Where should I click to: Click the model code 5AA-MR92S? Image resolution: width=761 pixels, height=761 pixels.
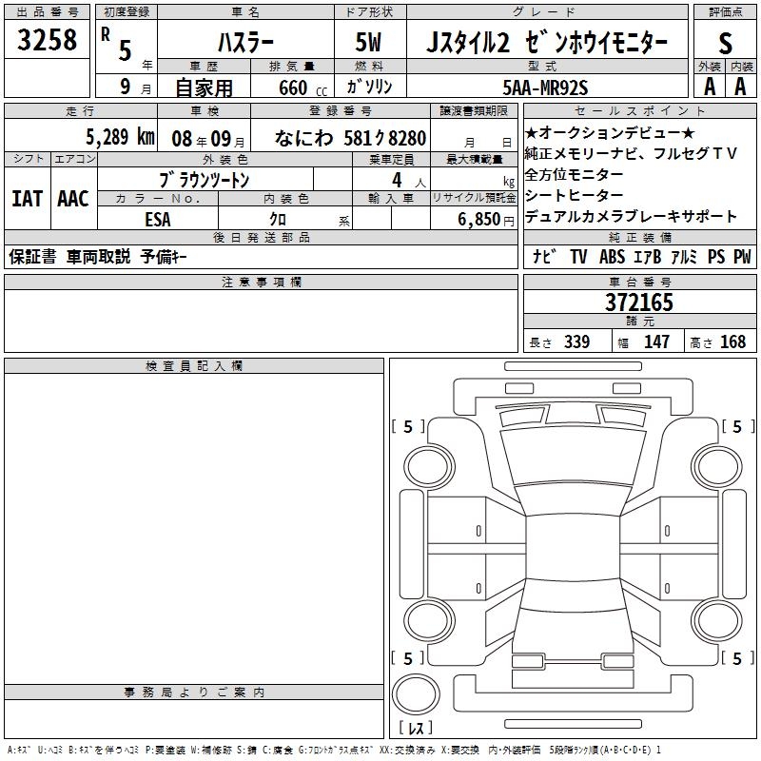pos(545,88)
